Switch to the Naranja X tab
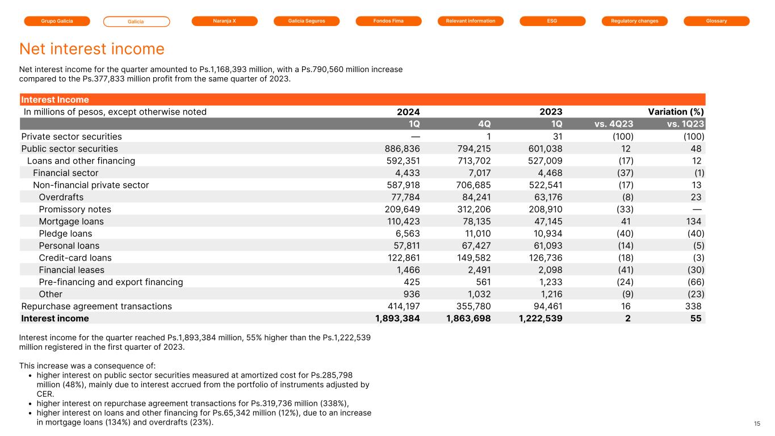This screenshot has height=436, width=775. pyautogui.click(x=224, y=21)
